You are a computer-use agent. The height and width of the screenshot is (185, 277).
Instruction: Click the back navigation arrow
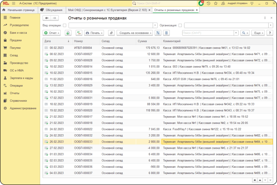(x=47, y=18)
